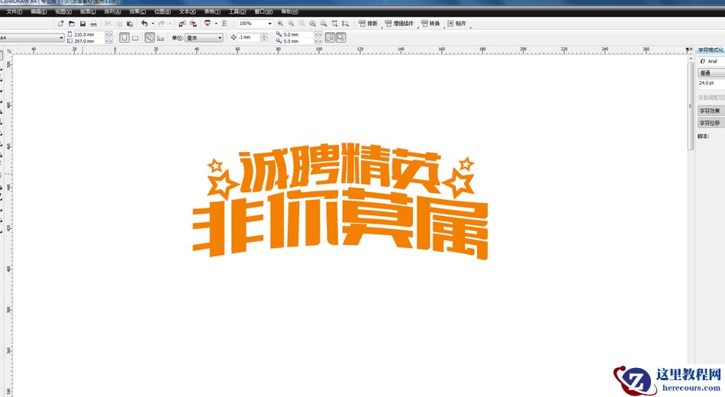
Task: Click the Print icon
Action: tap(94, 24)
